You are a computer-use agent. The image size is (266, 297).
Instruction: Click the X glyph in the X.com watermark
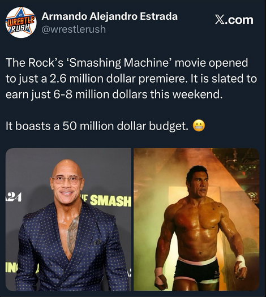pyautogui.click(x=220, y=20)
